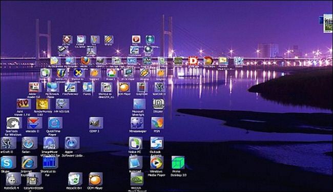Open StarCraft II icon beside GraphEdit
This screenshot has height=192, width=333.
click(x=160, y=88)
